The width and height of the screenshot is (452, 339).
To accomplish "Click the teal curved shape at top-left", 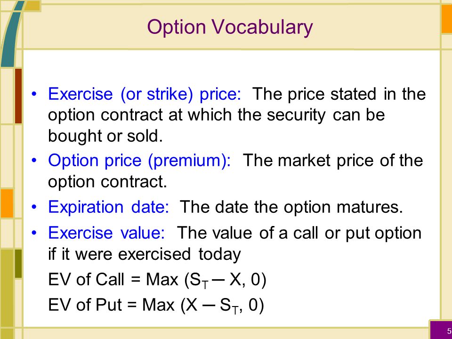I will click(11, 33).
